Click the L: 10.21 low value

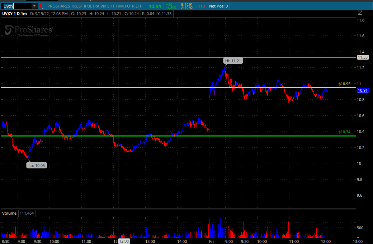(114, 14)
